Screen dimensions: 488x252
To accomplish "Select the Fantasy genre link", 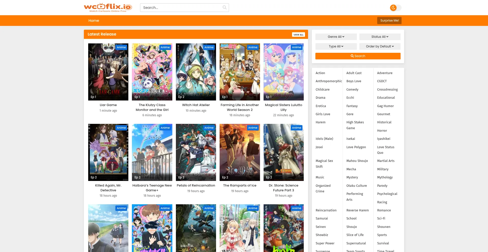I will (352, 106).
